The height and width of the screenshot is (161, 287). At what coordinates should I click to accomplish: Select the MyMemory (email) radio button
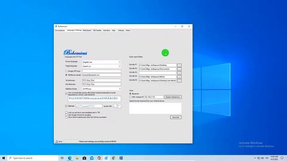(x=66, y=75)
